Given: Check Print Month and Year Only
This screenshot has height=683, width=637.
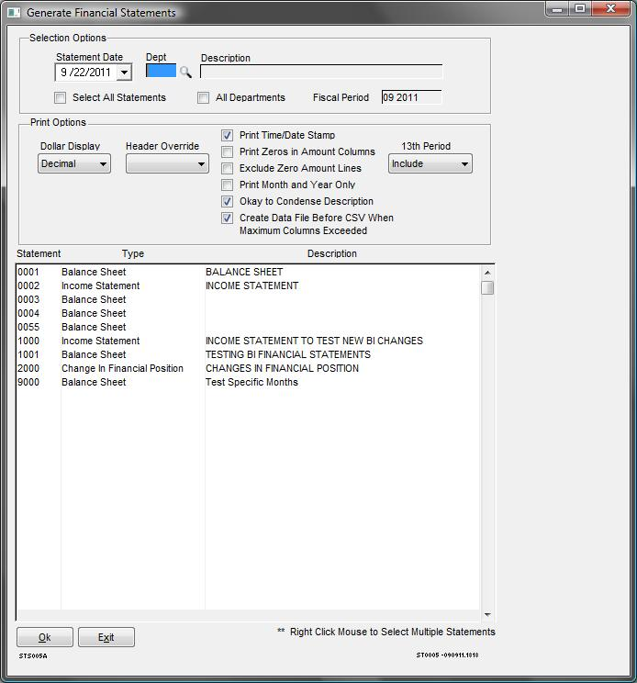Looking at the screenshot, I should point(227,185).
